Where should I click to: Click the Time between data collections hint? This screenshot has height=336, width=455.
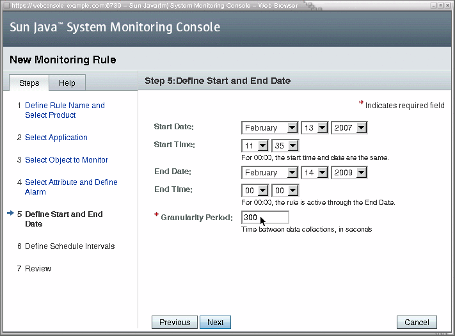click(x=307, y=229)
